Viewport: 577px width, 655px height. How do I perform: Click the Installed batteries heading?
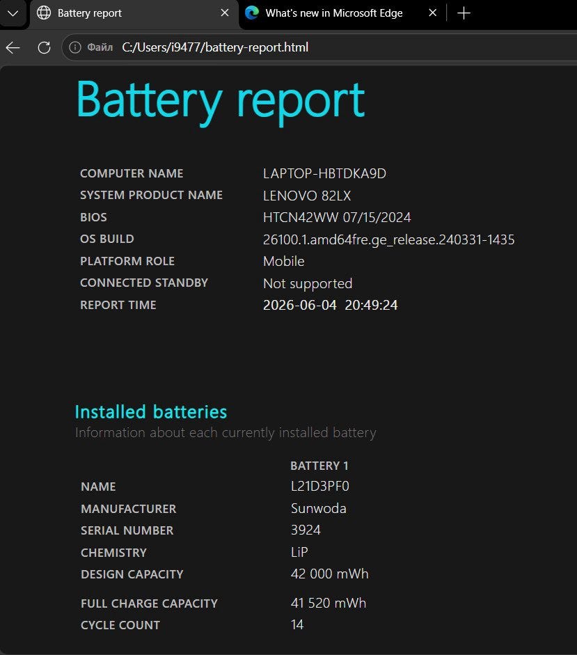pos(151,412)
